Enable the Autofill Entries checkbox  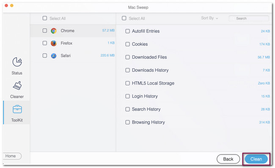pos(127,31)
